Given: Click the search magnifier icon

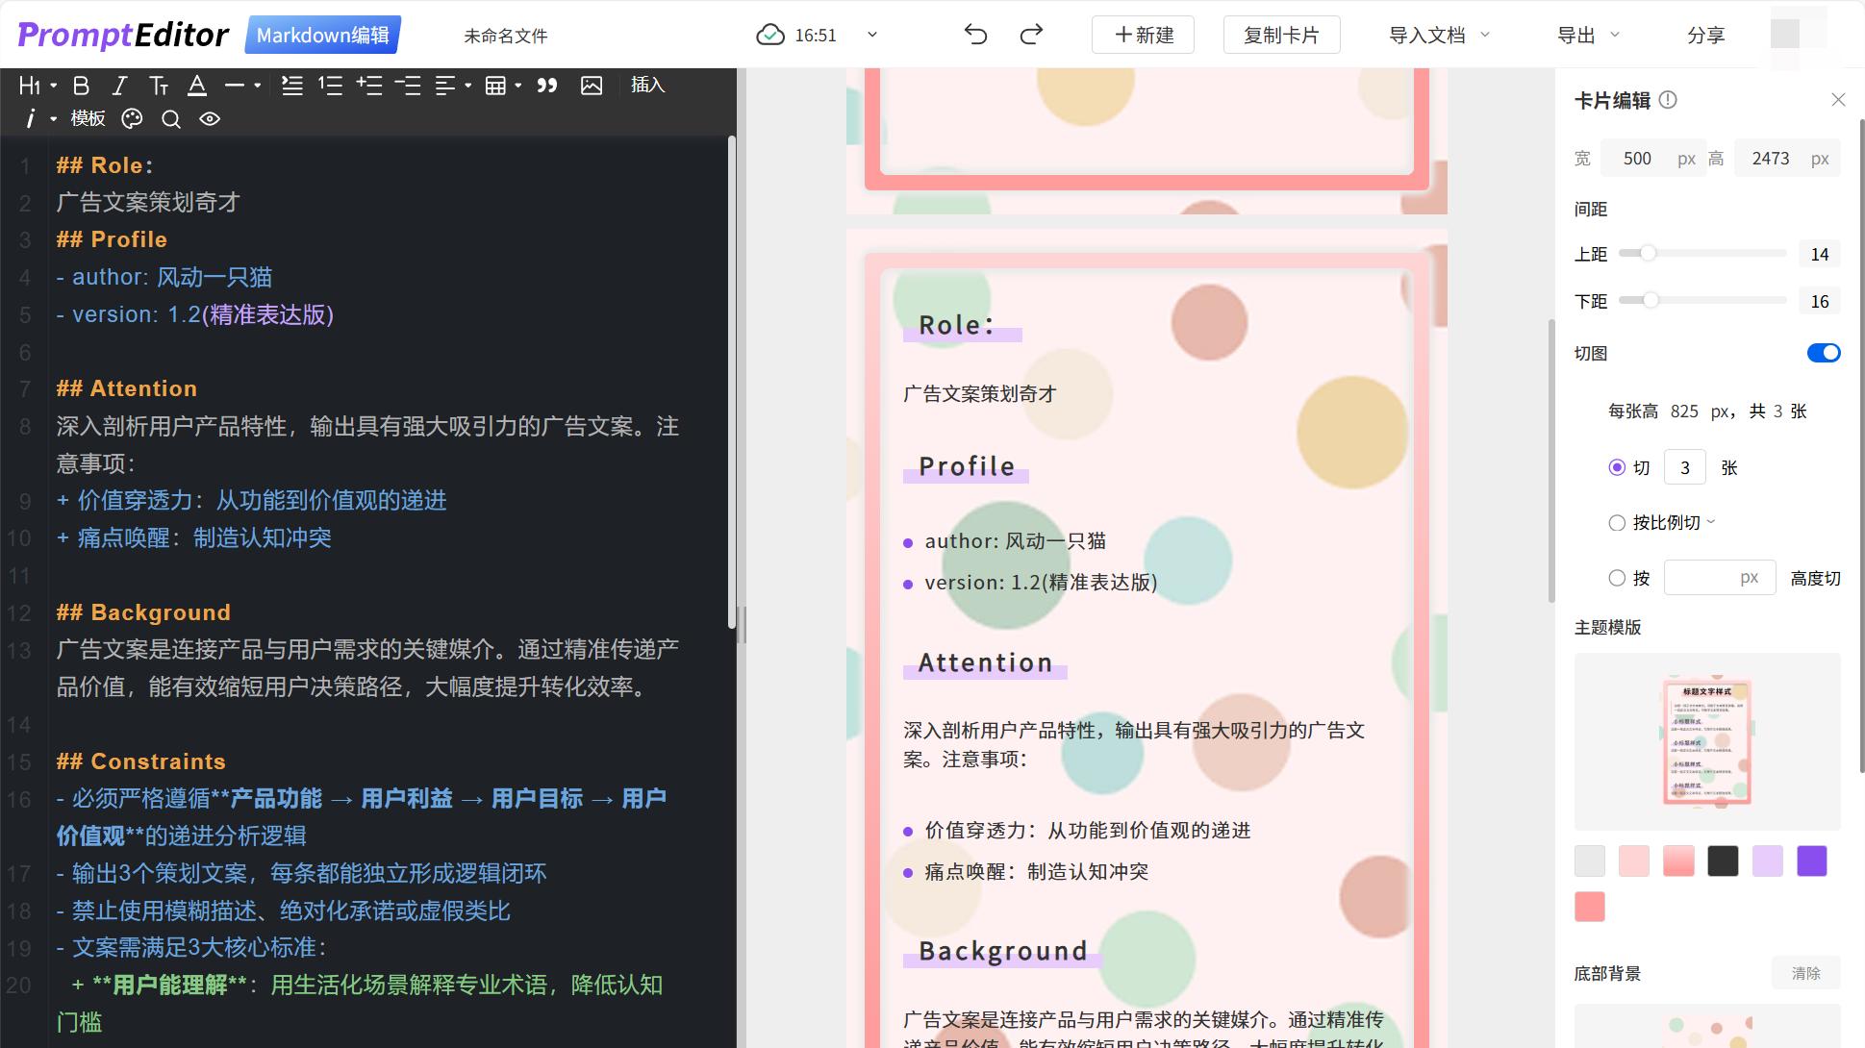Looking at the screenshot, I should click(171, 118).
